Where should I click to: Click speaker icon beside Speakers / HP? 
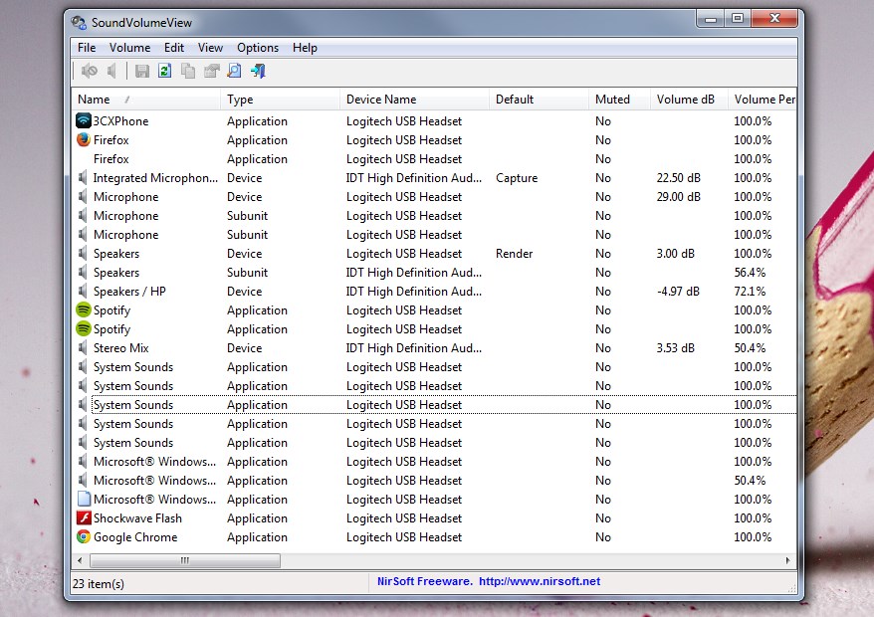click(83, 291)
